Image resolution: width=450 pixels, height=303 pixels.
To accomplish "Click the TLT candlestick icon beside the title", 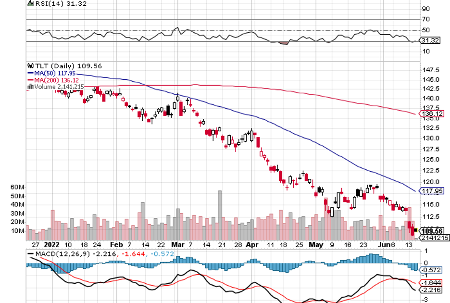I will coord(30,66).
